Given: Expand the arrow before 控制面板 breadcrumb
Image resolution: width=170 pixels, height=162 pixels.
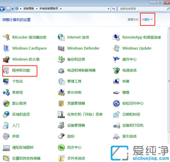Looking at the screenshot, I should (x=21, y=9).
